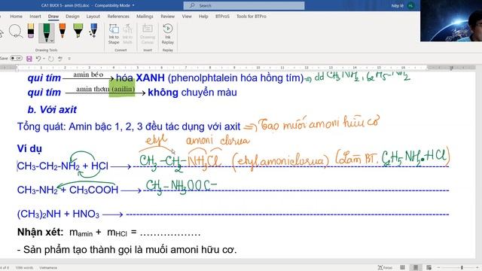Viewport: 482px width, 271px height.
Task: Open green pen options dropdown arrow
Action: [52, 41]
